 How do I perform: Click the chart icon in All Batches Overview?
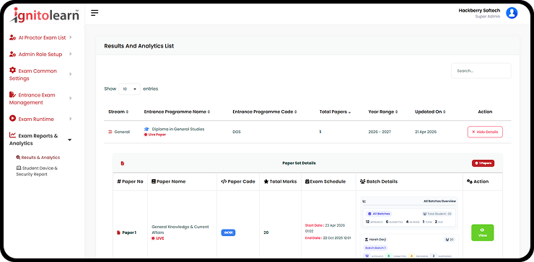point(364,201)
